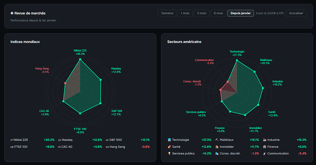Click the US code beside S&P 500
Viewport: 316px width, 165px height.
coord(107,140)
